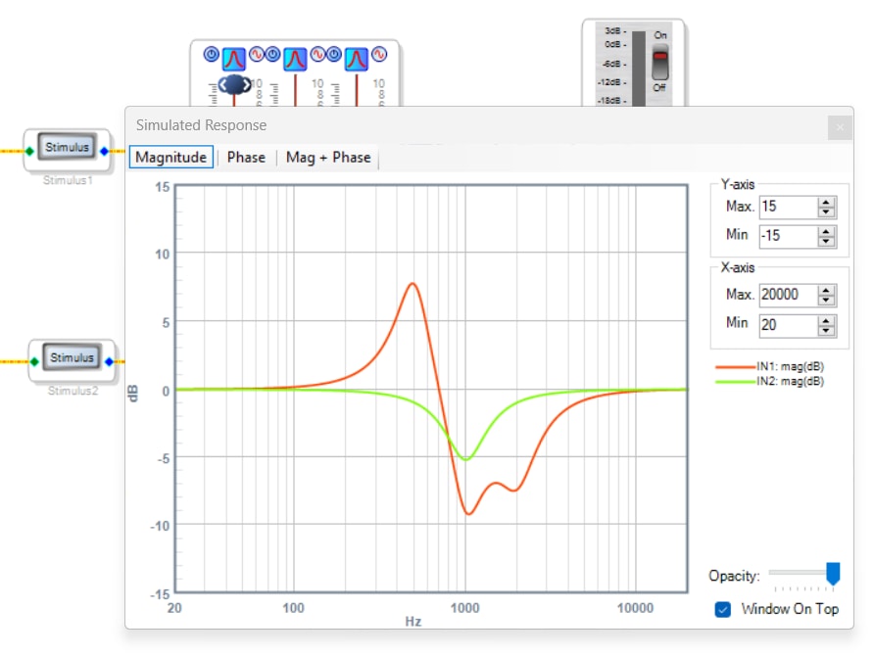Click the Y-axis Max value field
The height and width of the screenshot is (656, 874).
[x=789, y=207]
